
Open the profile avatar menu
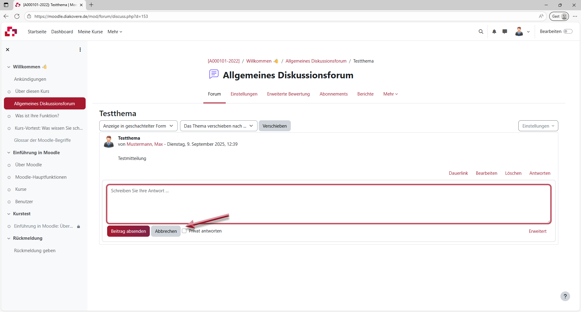pyautogui.click(x=519, y=31)
